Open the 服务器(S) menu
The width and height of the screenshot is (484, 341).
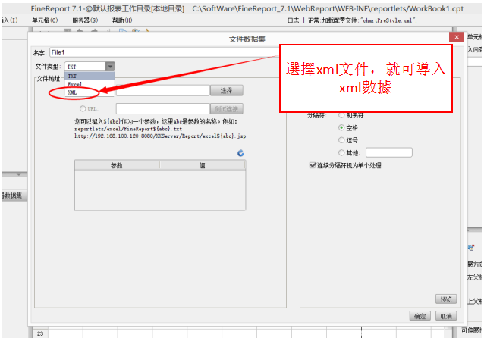pyautogui.click(x=85, y=20)
